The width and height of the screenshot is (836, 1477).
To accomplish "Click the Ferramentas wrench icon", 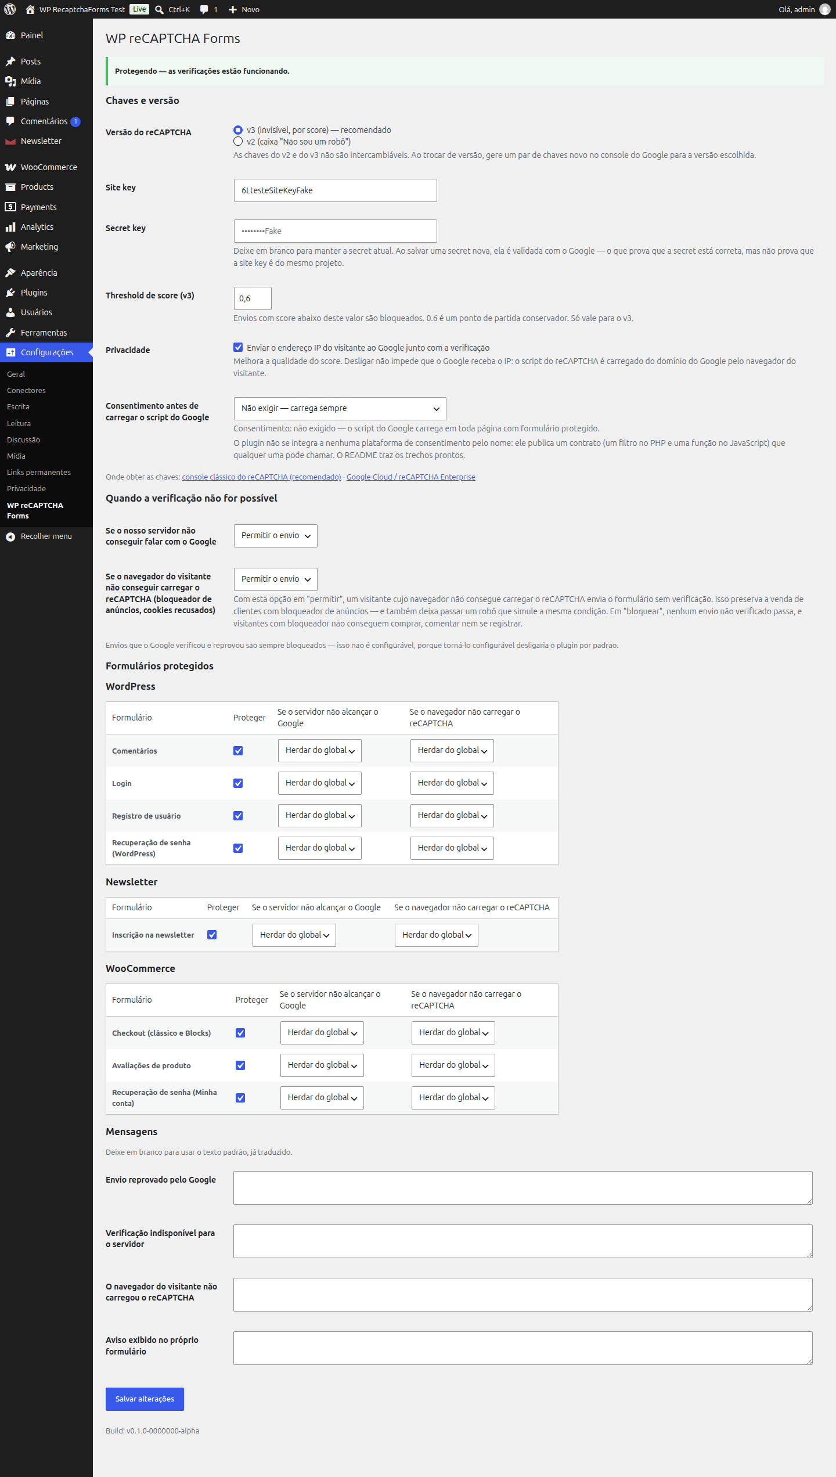I will point(10,333).
